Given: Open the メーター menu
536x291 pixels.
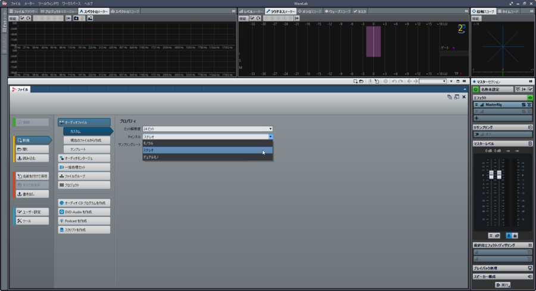Looking at the screenshot, I should tap(29, 4).
